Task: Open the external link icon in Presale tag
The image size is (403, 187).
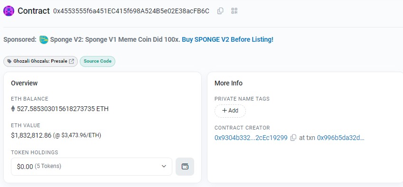Action: (72, 61)
